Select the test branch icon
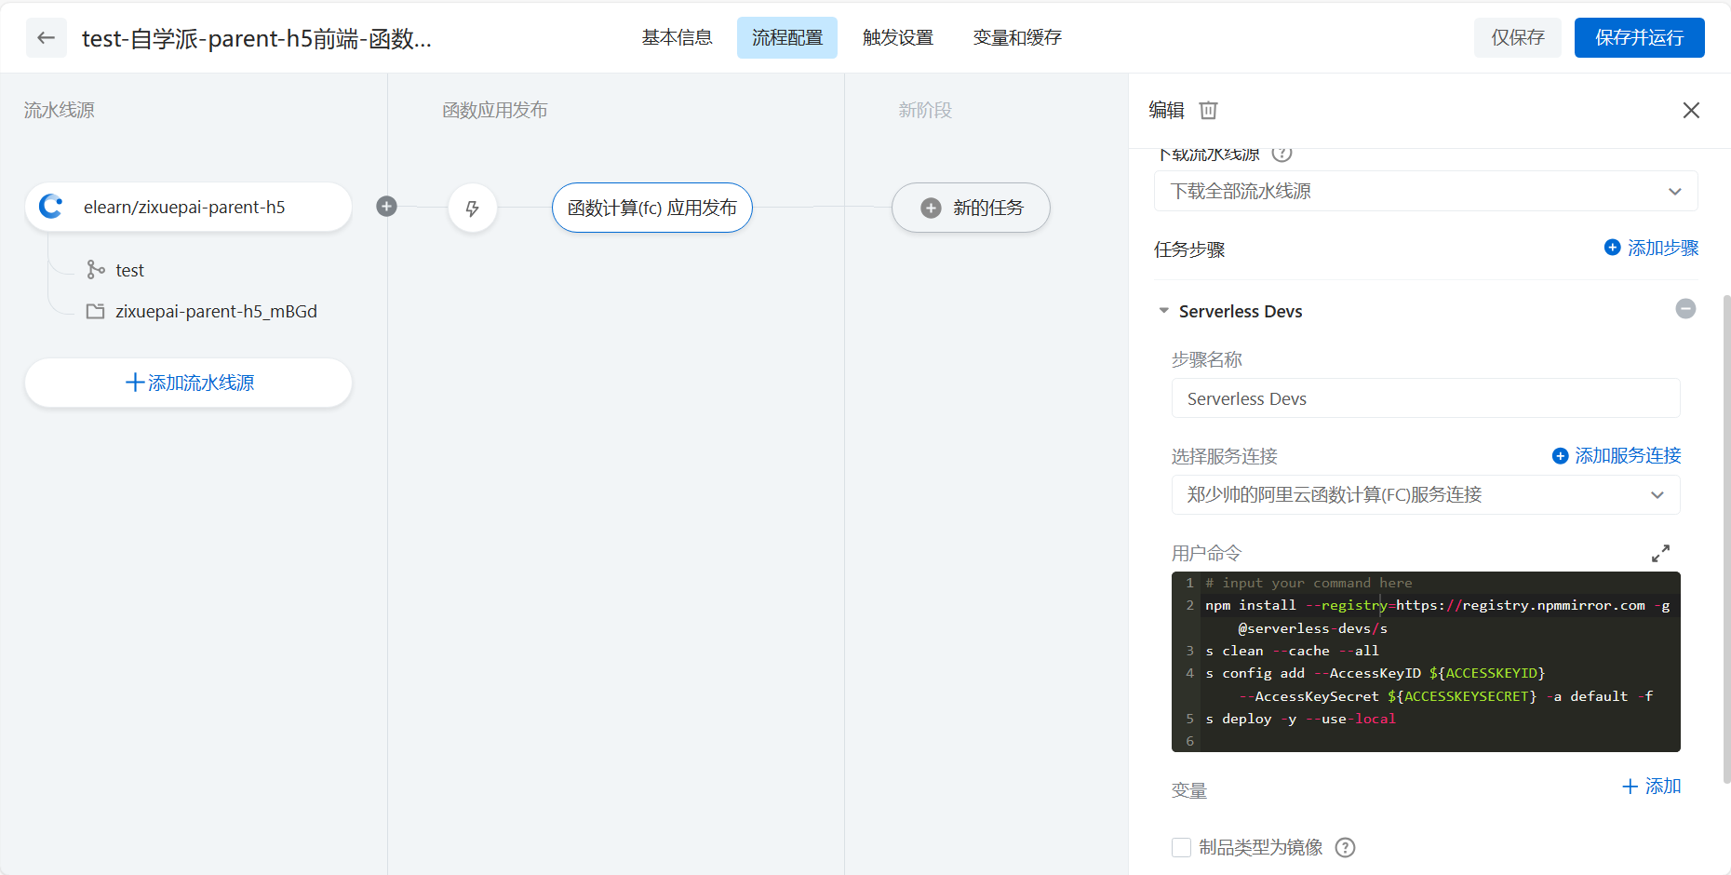The image size is (1731, 875). pyautogui.click(x=95, y=270)
